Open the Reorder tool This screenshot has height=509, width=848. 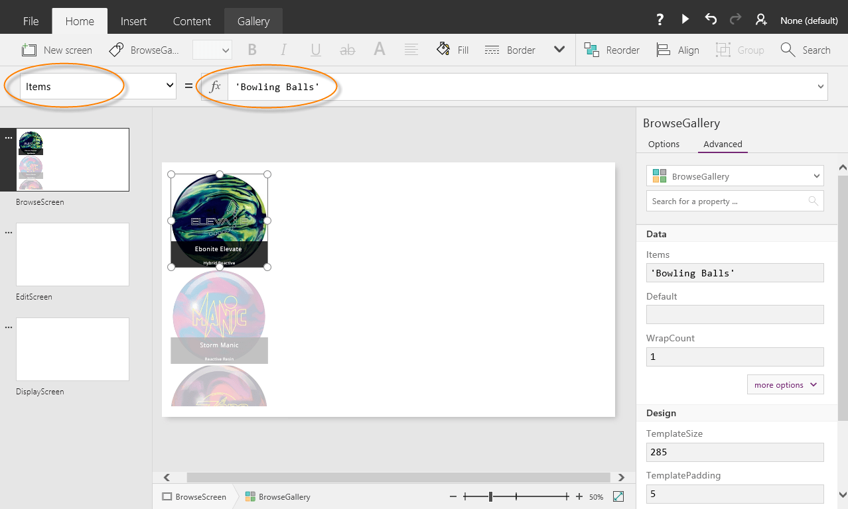(x=612, y=50)
